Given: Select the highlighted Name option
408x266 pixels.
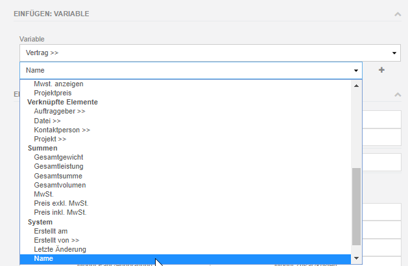Looking at the screenshot, I should tap(186, 259).
